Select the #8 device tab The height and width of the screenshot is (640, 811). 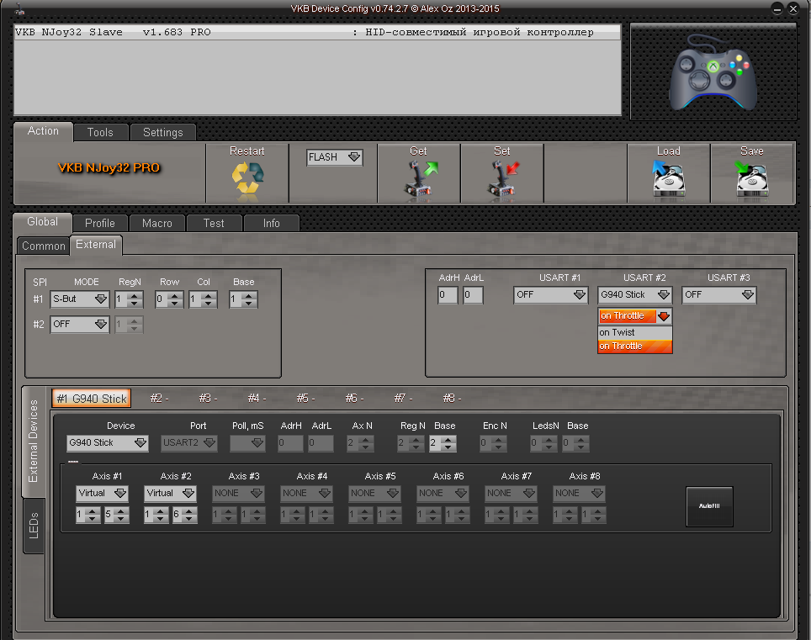(452, 399)
